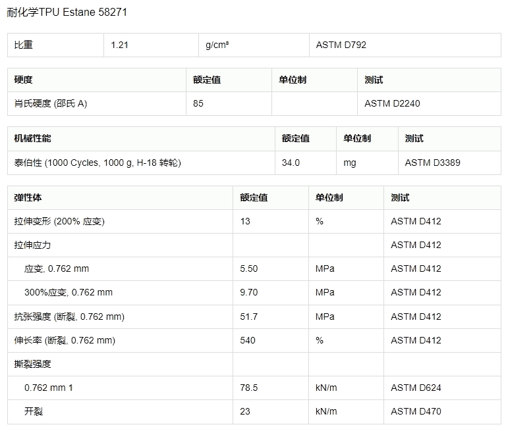506x431 pixels.
Task: Click the ASTM D2240 cell
Action: coord(392,103)
